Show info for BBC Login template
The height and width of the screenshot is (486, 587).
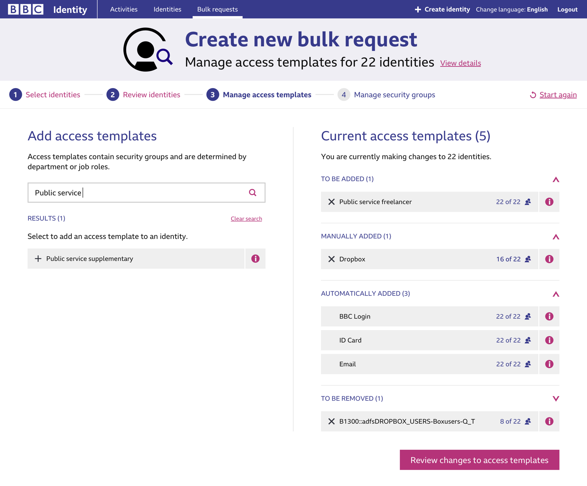point(549,317)
